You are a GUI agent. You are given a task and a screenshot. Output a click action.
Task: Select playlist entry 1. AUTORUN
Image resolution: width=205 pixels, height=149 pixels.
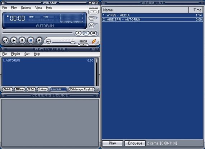48,61
